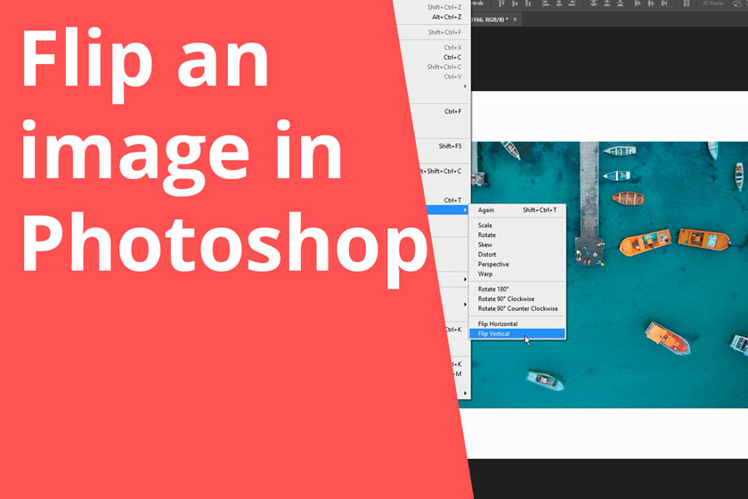Click the Distribute left edges icon
Viewport: 748px width, 499px height.
[637, 4]
